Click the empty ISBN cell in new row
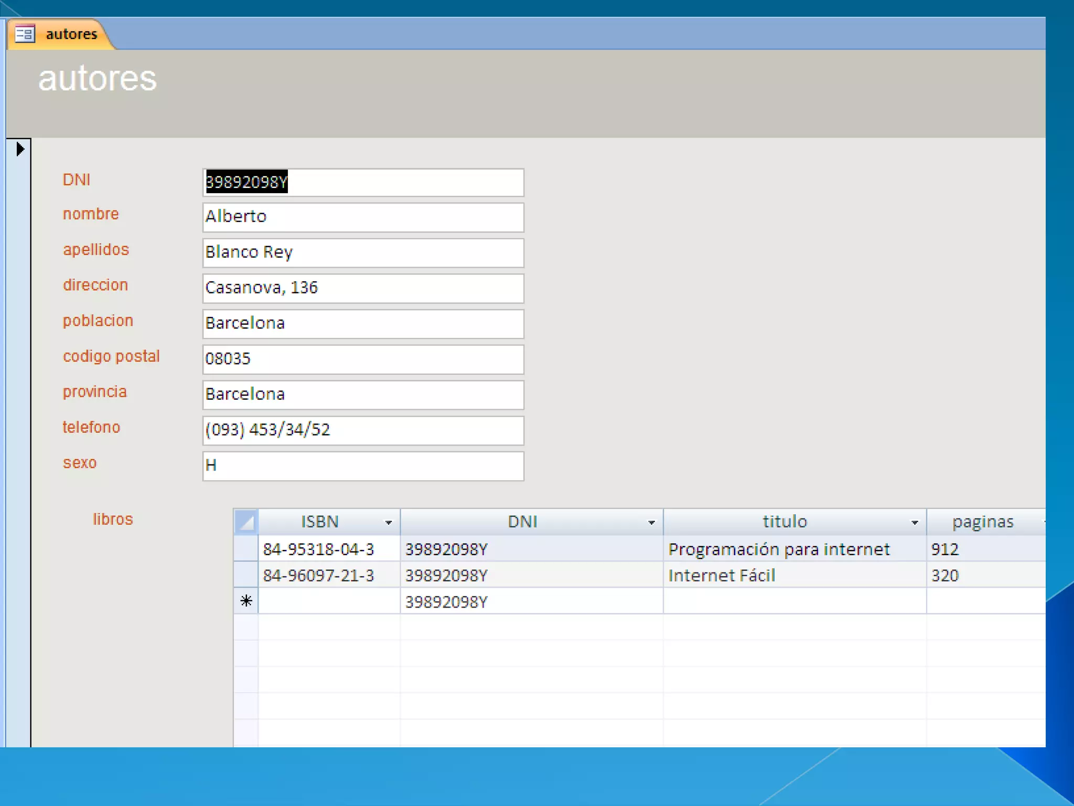 click(x=328, y=601)
